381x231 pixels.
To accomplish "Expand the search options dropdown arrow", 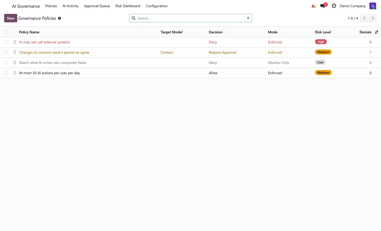I will pyautogui.click(x=248, y=18).
